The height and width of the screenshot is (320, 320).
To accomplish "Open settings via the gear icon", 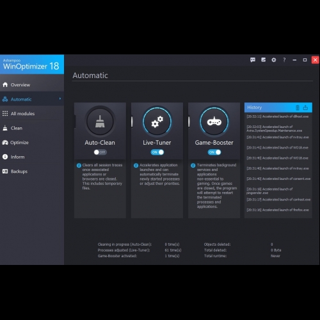I will pyautogui.click(x=274, y=60).
